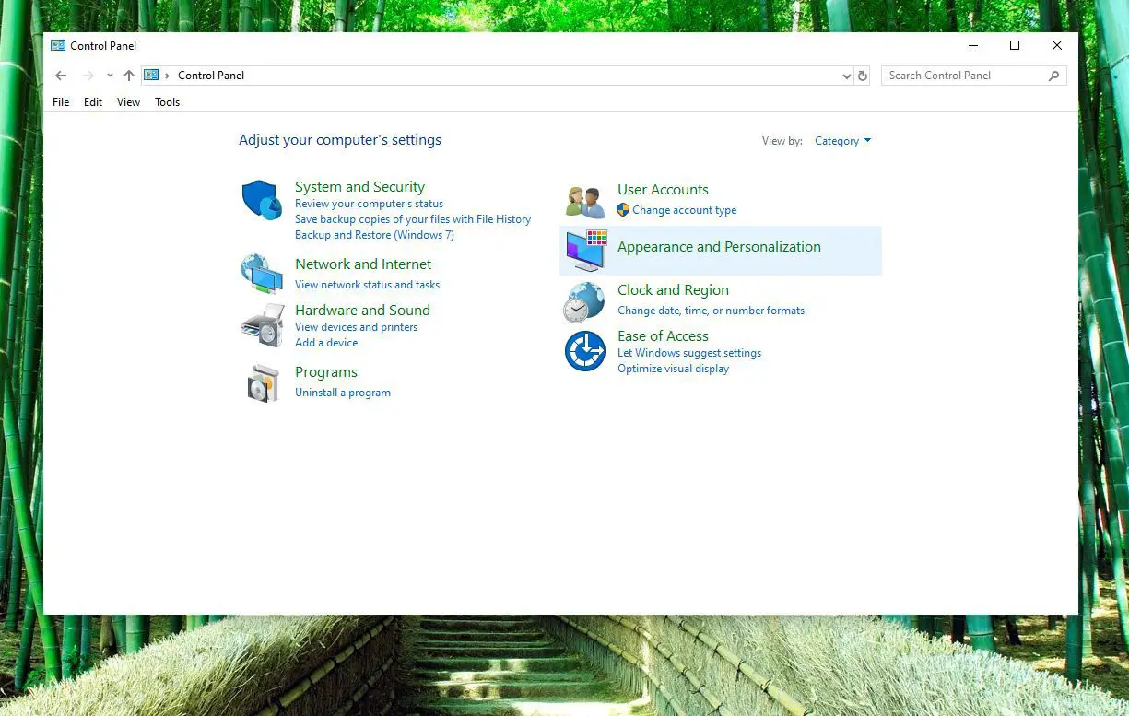The height and width of the screenshot is (716, 1129).
Task: Open the View by Category dropdown
Action: (842, 141)
